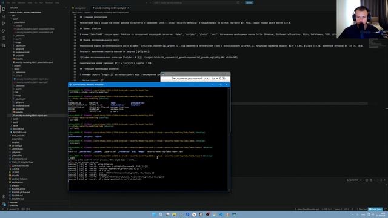Open the Terminal menu
Viewport: 388px width, 218px height.
pos(48,2)
